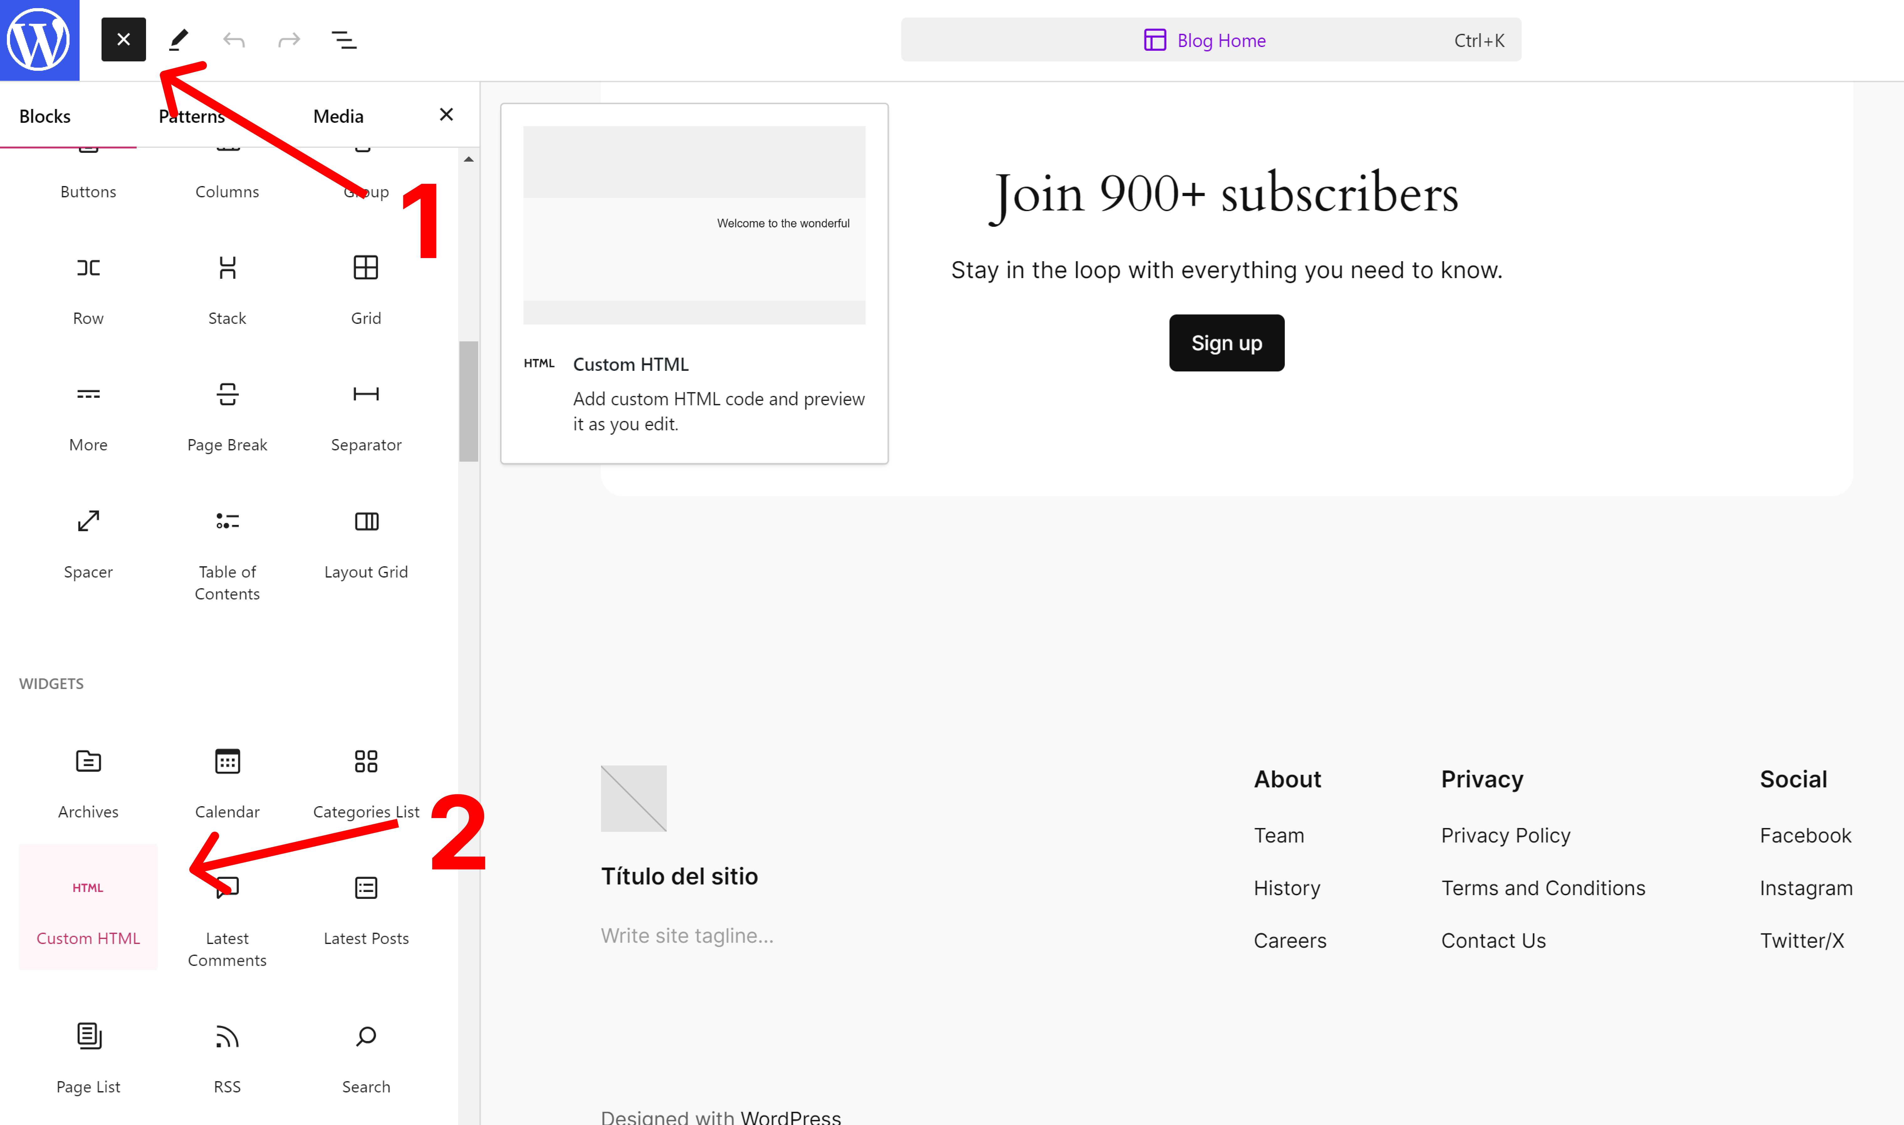The image size is (1904, 1125).
Task: Select the site logo placeholder image
Action: pos(633,798)
